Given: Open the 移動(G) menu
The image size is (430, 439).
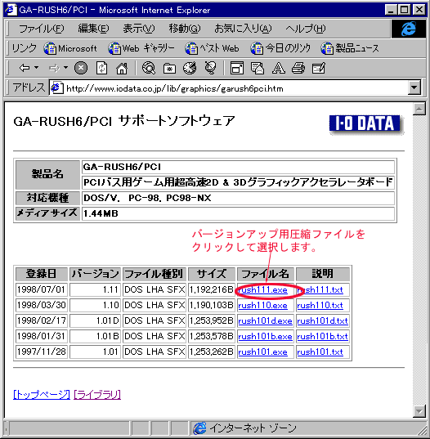Looking at the screenshot, I should [x=185, y=29].
